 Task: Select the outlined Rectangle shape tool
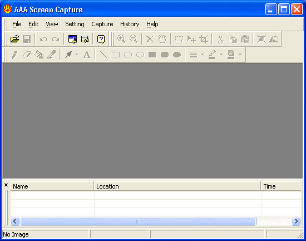(116, 55)
